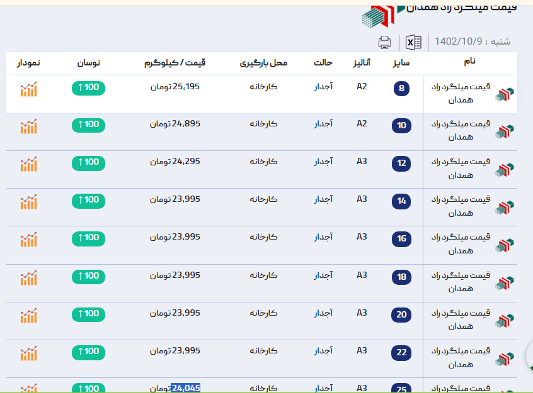
Task: Click the Excel export icon
Action: [x=413, y=43]
